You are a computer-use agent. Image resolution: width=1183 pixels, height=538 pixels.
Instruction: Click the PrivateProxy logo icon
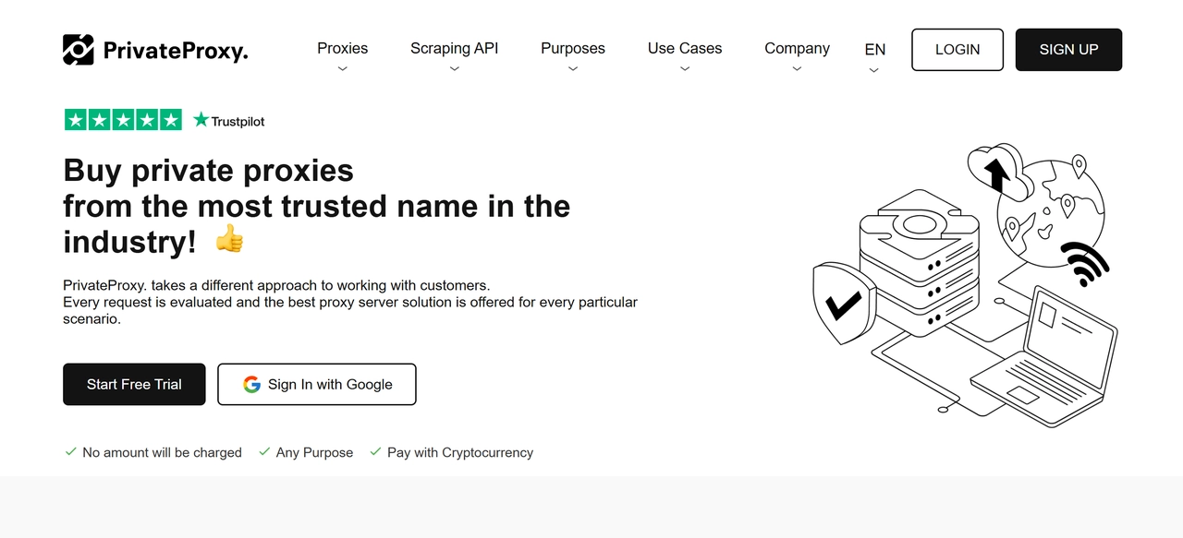point(79,50)
